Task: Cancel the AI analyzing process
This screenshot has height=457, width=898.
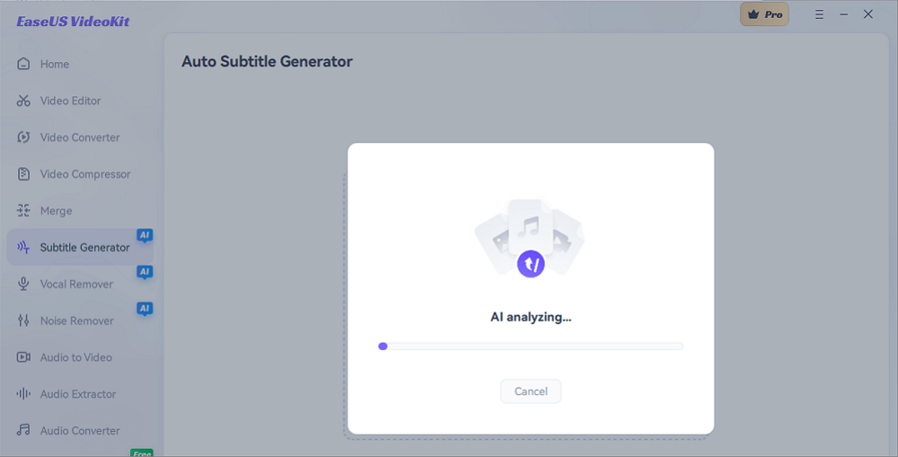Action: tap(531, 391)
